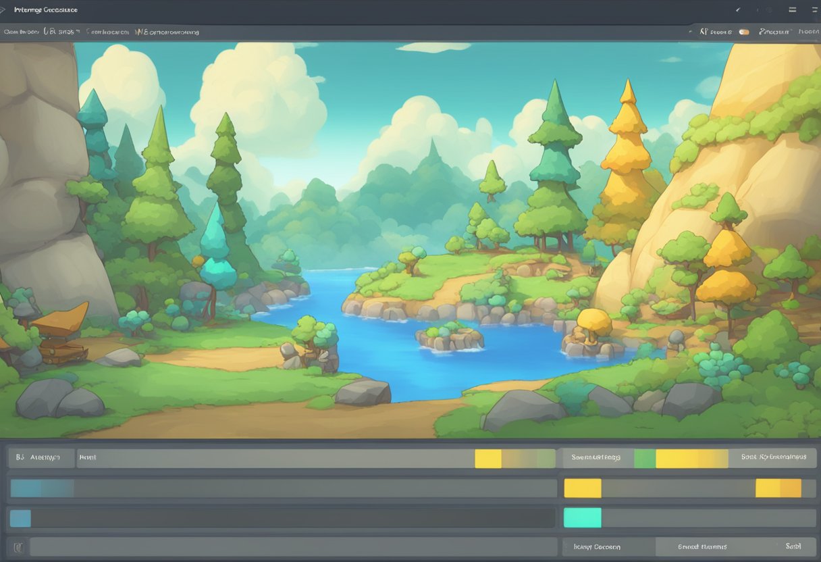This screenshot has width=821, height=562.
Task: Click the small icon left of bottom input bar
Action: (x=18, y=546)
